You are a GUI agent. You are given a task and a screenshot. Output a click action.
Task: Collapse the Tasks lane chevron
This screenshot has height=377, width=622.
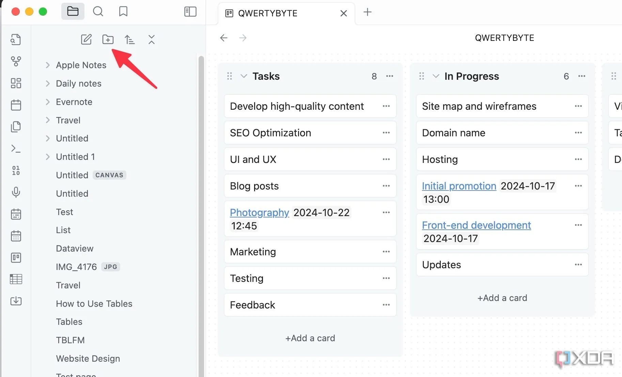[x=244, y=76]
